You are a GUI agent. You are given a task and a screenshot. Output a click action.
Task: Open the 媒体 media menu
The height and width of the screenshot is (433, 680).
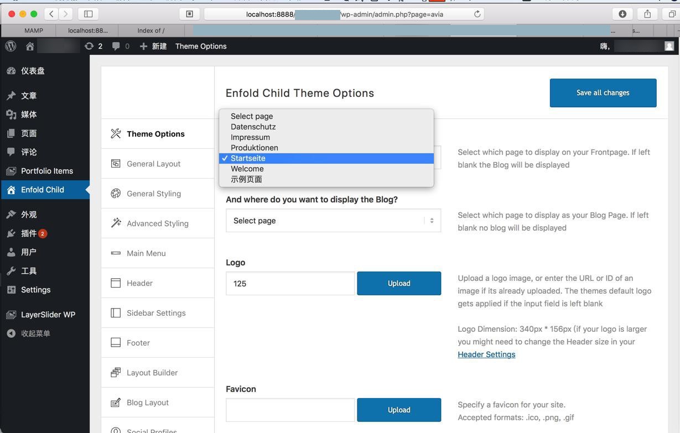tap(45, 114)
